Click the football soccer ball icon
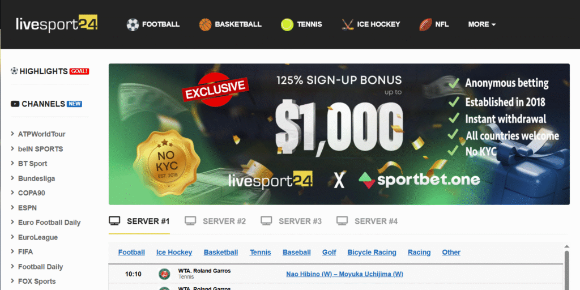 pyautogui.click(x=133, y=25)
